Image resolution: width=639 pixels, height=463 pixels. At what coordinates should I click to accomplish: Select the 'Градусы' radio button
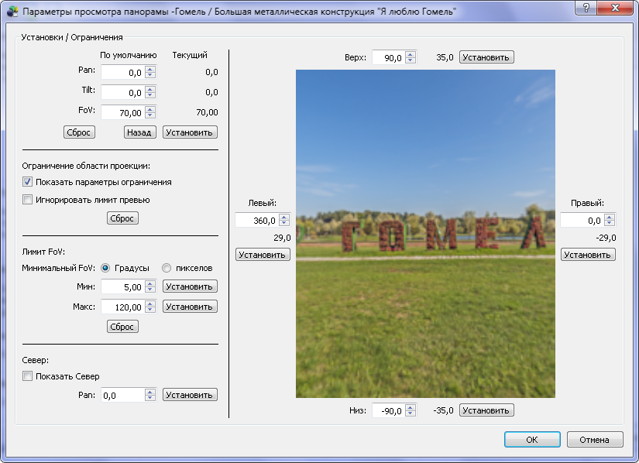pyautogui.click(x=105, y=268)
